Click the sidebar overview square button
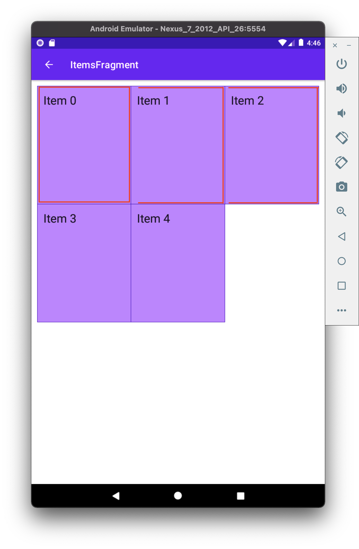 pyautogui.click(x=341, y=286)
